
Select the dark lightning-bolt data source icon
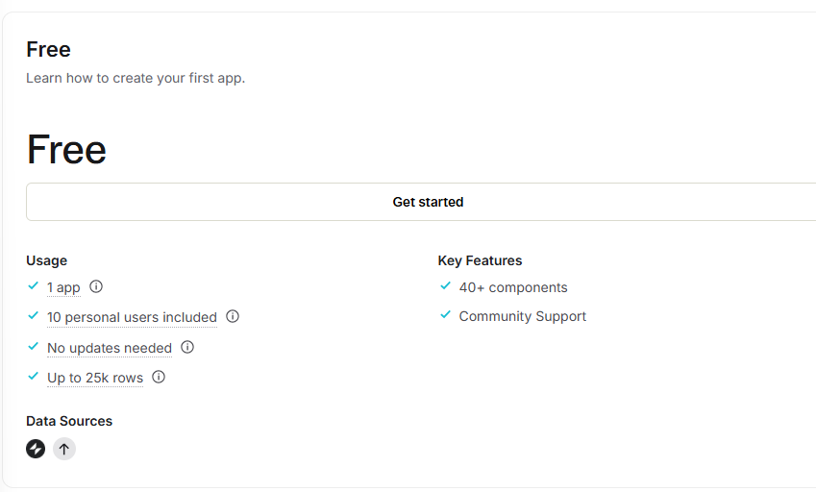coord(36,449)
